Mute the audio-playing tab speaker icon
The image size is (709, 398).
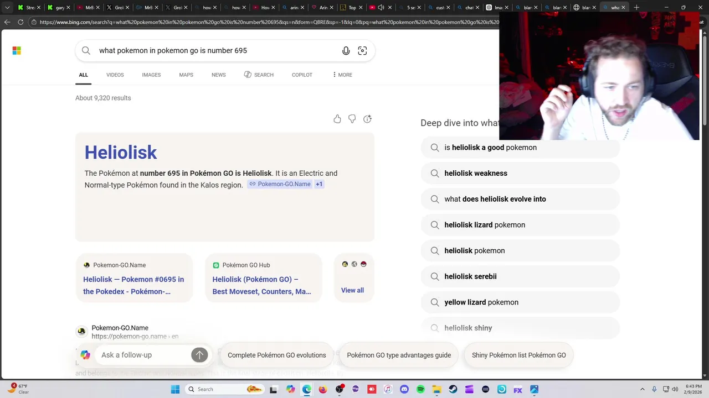click(x=381, y=8)
